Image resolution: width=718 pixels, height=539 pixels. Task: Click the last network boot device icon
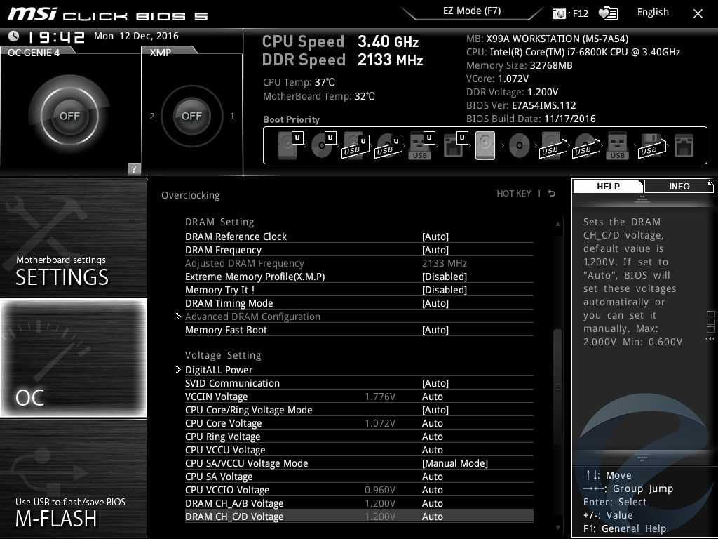point(683,146)
